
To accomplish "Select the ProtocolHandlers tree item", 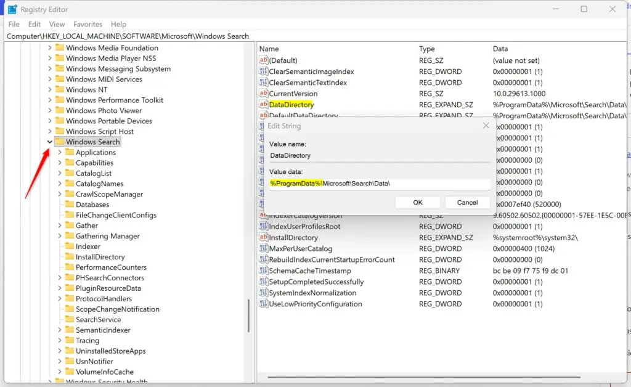I will [x=104, y=298].
